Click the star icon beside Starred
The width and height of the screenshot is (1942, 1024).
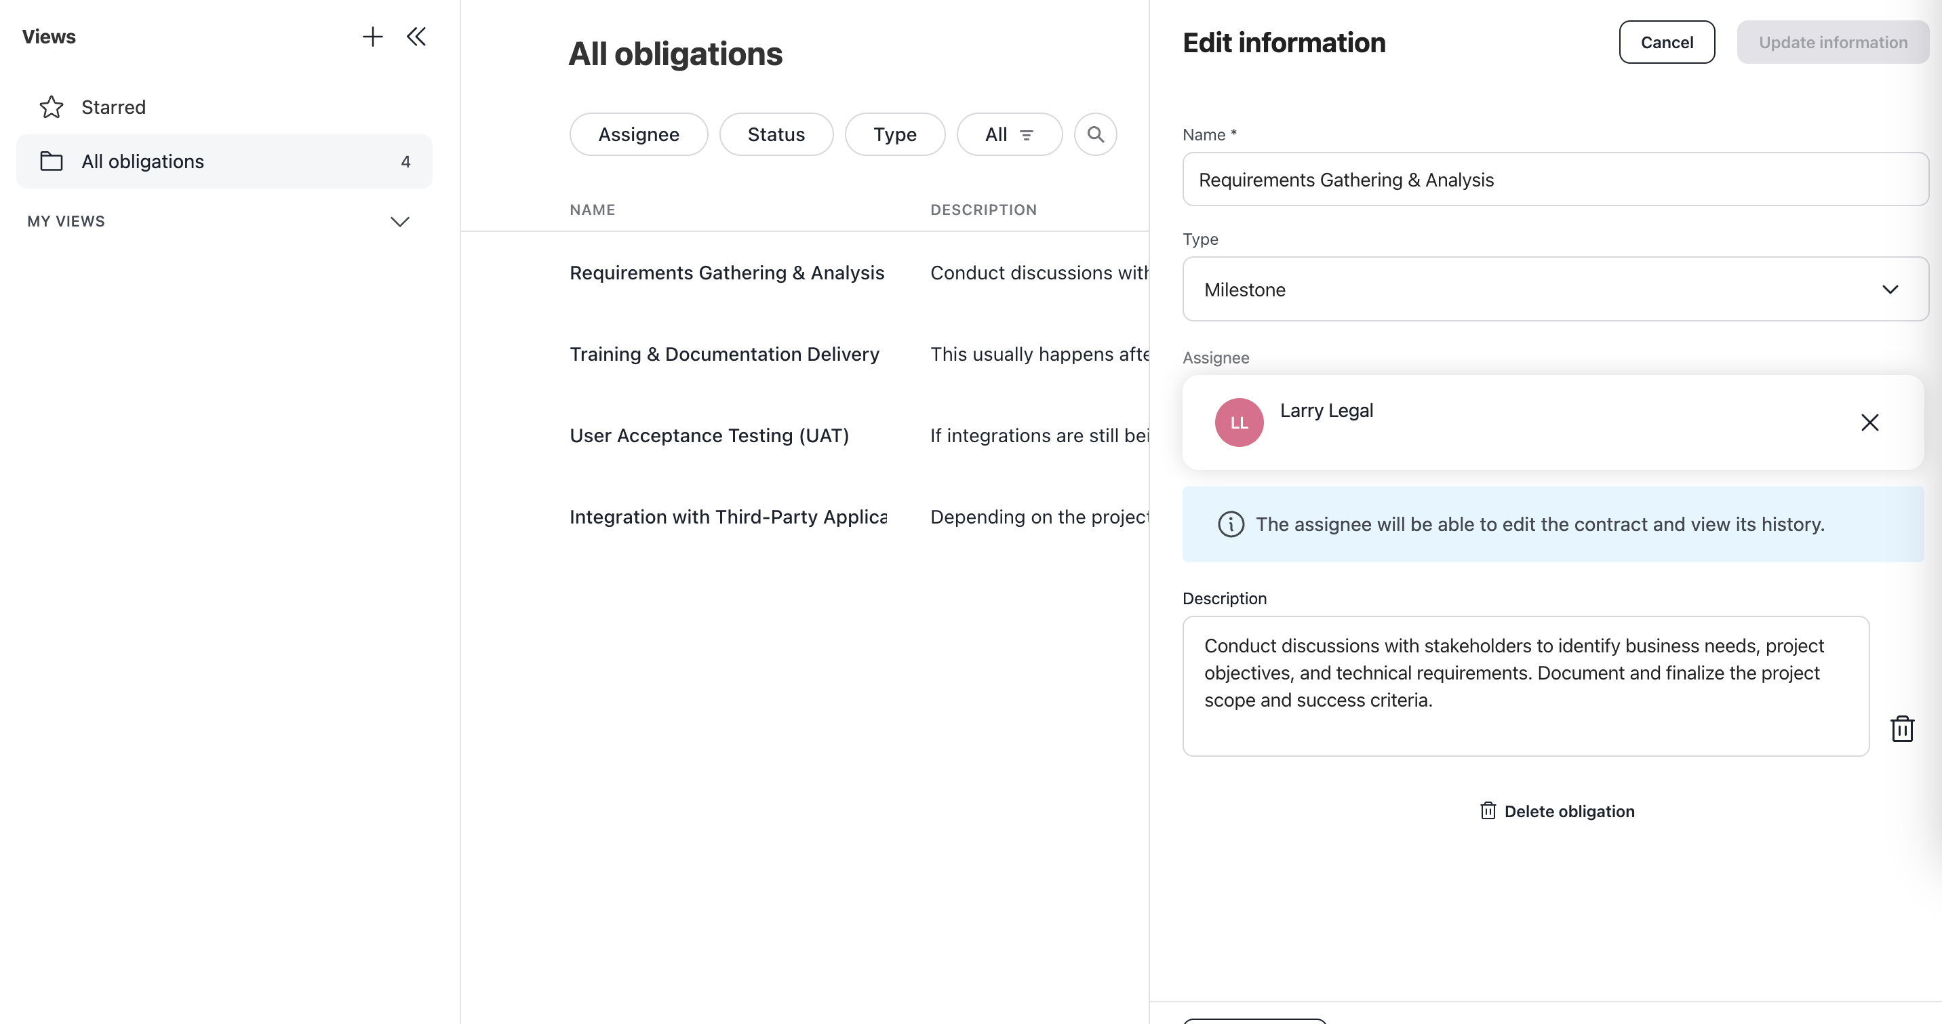click(x=52, y=107)
